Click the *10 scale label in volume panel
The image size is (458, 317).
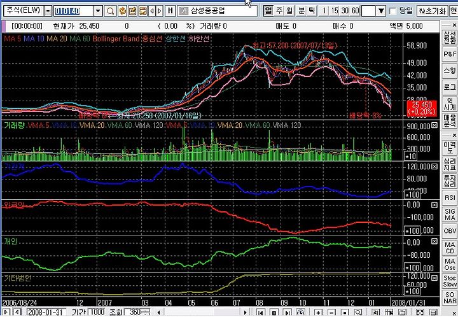pyautogui.click(x=411, y=157)
